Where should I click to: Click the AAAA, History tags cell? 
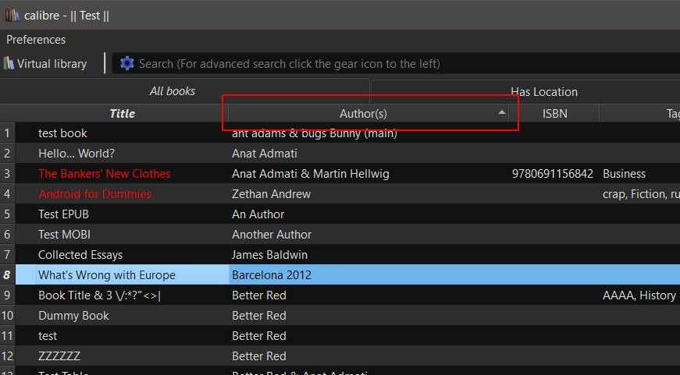639,295
